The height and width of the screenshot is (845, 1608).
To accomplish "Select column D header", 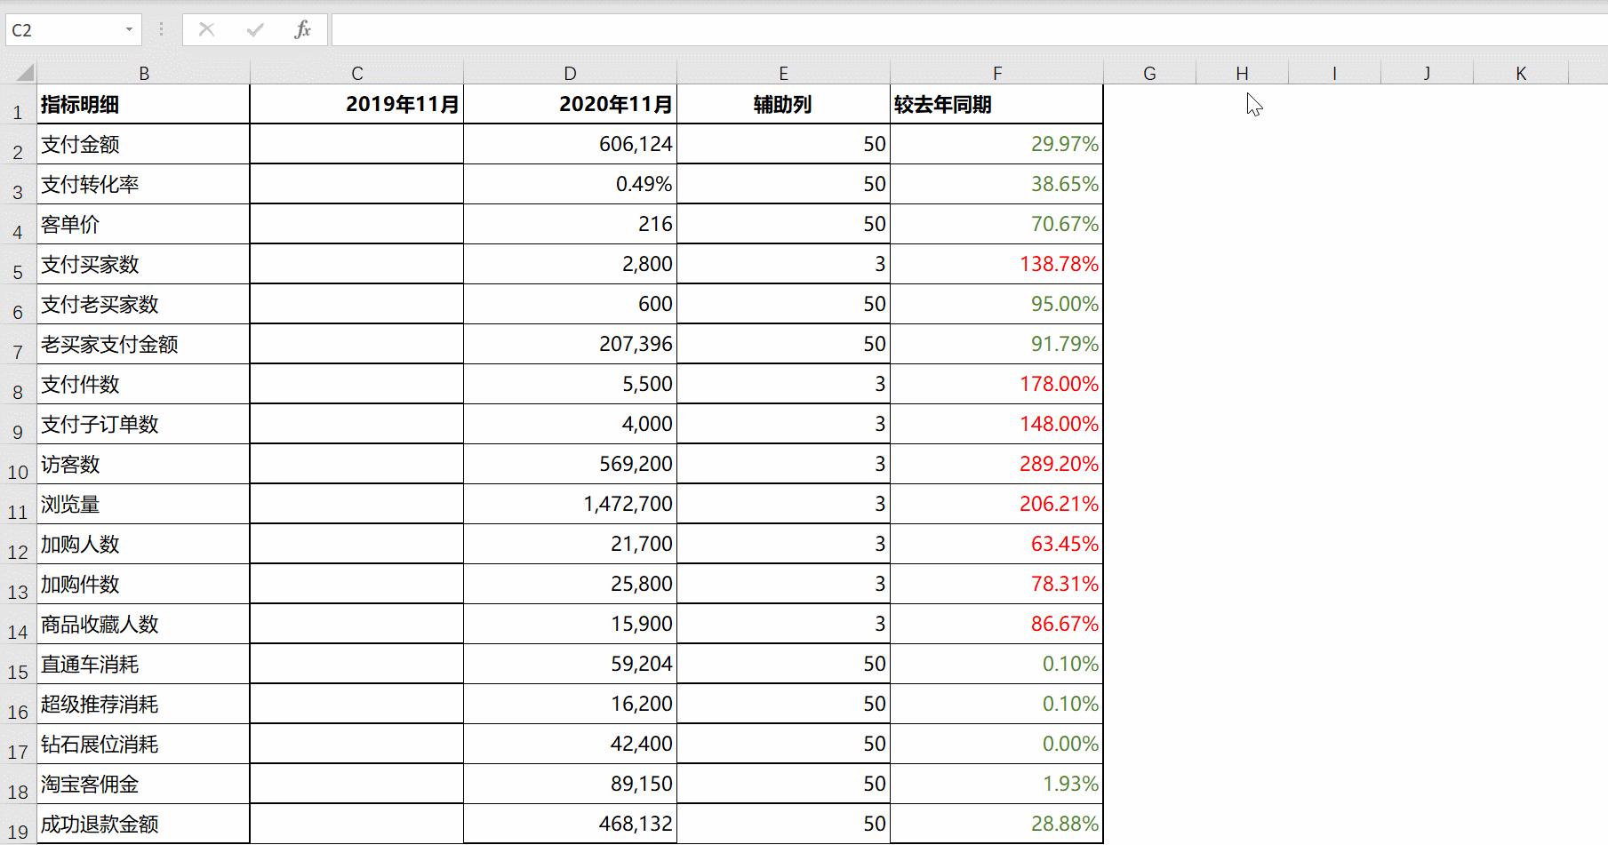I will (x=570, y=73).
